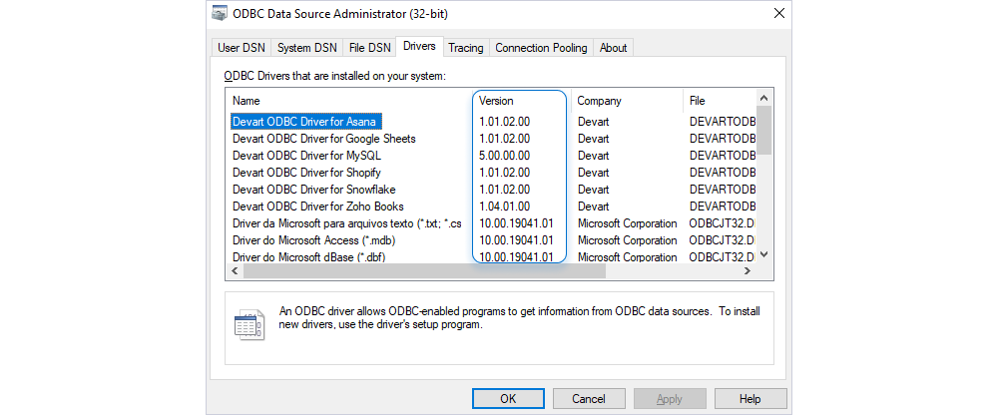Click version 5.00.00.00 of MySQL driver
The height and width of the screenshot is (415, 998).
click(505, 156)
